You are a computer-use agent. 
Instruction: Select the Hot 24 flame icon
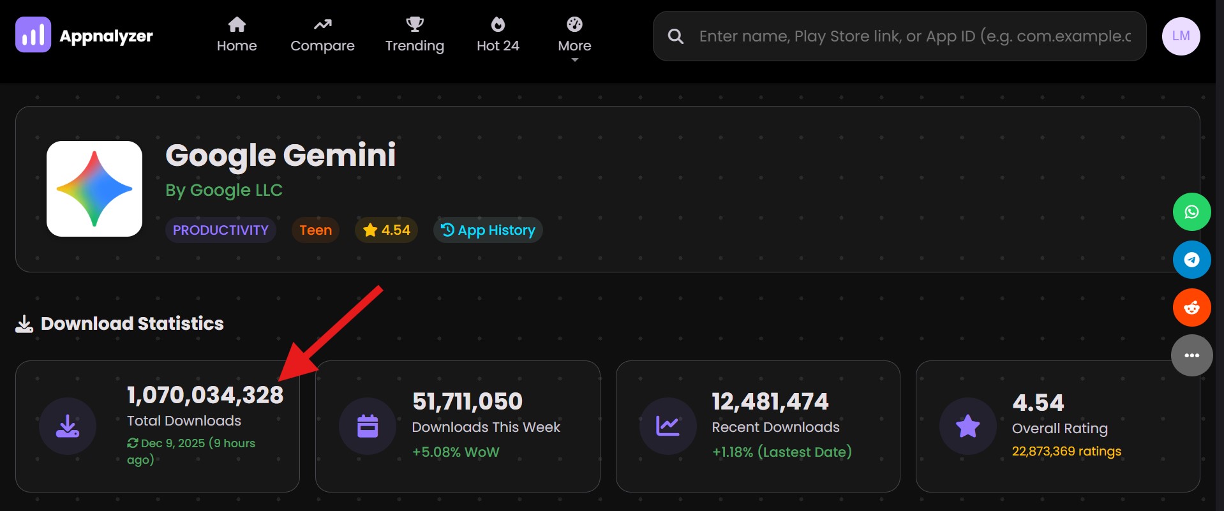498,24
